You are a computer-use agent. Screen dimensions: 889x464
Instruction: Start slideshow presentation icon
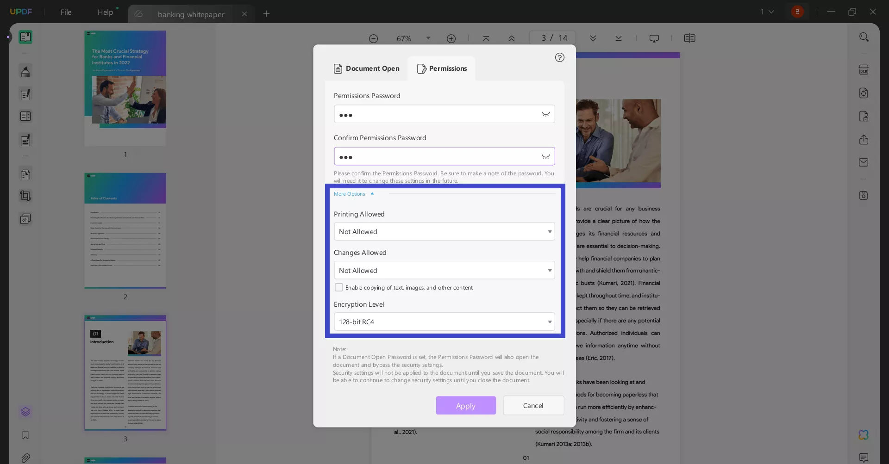(654, 38)
